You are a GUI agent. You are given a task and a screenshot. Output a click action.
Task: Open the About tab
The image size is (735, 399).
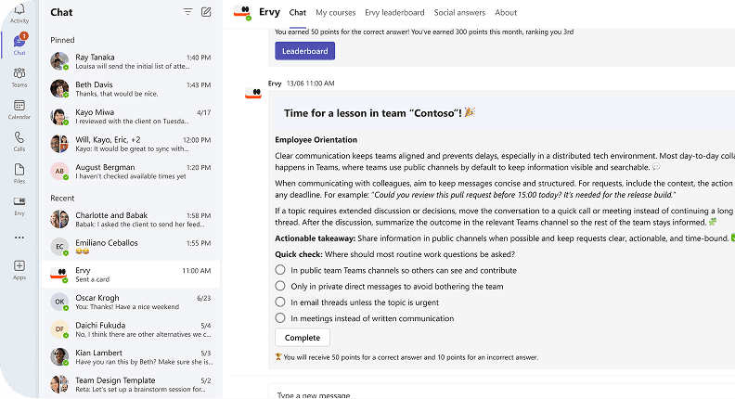pos(506,13)
